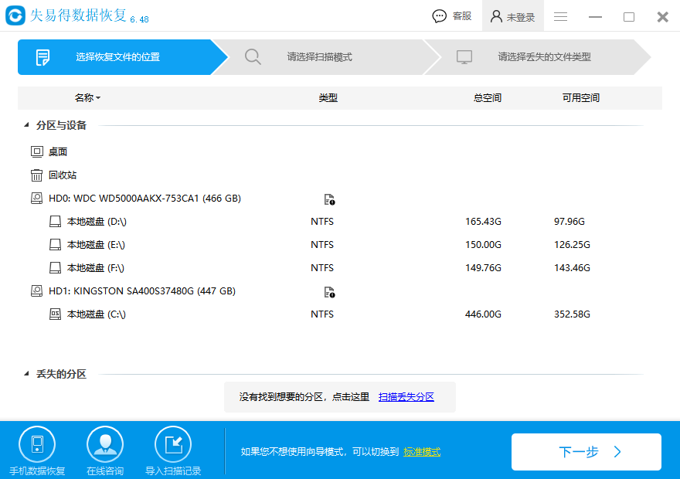
Task: Open 导入扫描记录 import icon
Action: 173,444
